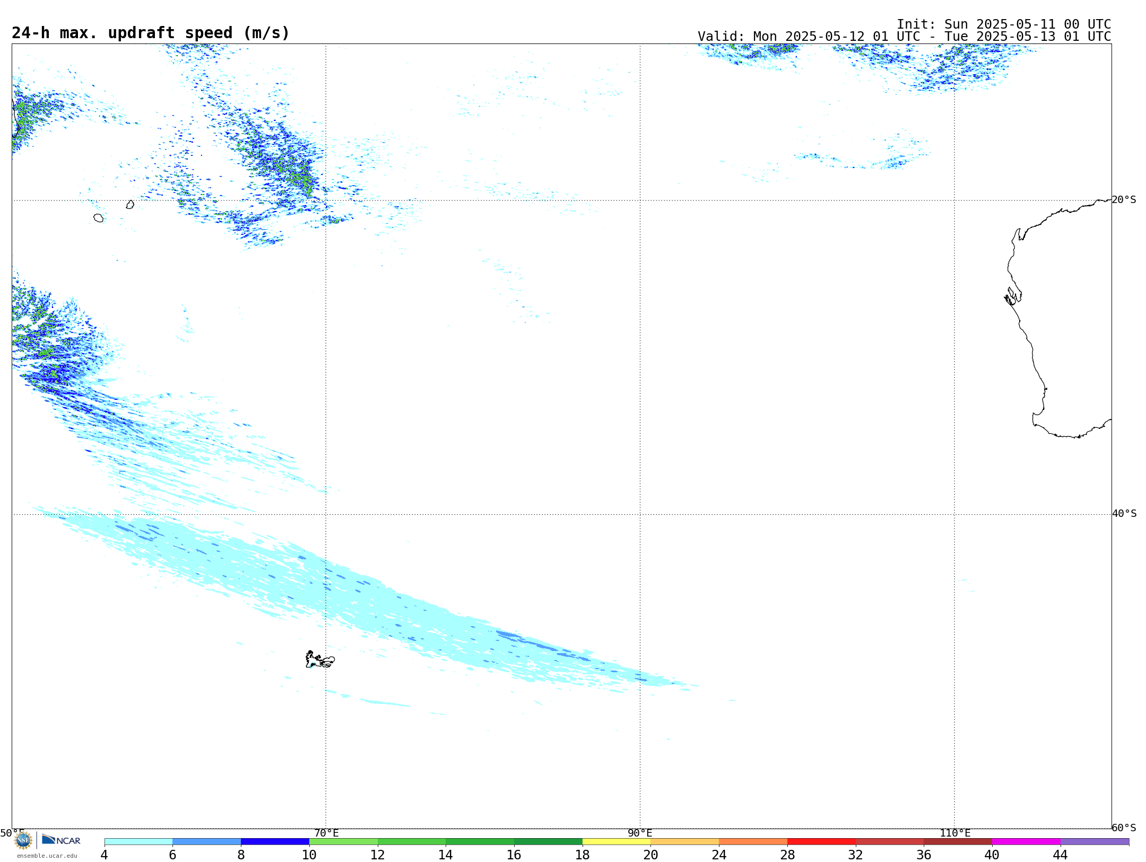Click the colorbar value label 4

pyautogui.click(x=105, y=855)
